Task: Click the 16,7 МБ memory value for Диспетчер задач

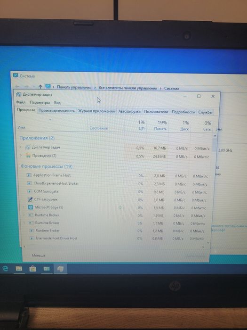Action: [x=159, y=148]
